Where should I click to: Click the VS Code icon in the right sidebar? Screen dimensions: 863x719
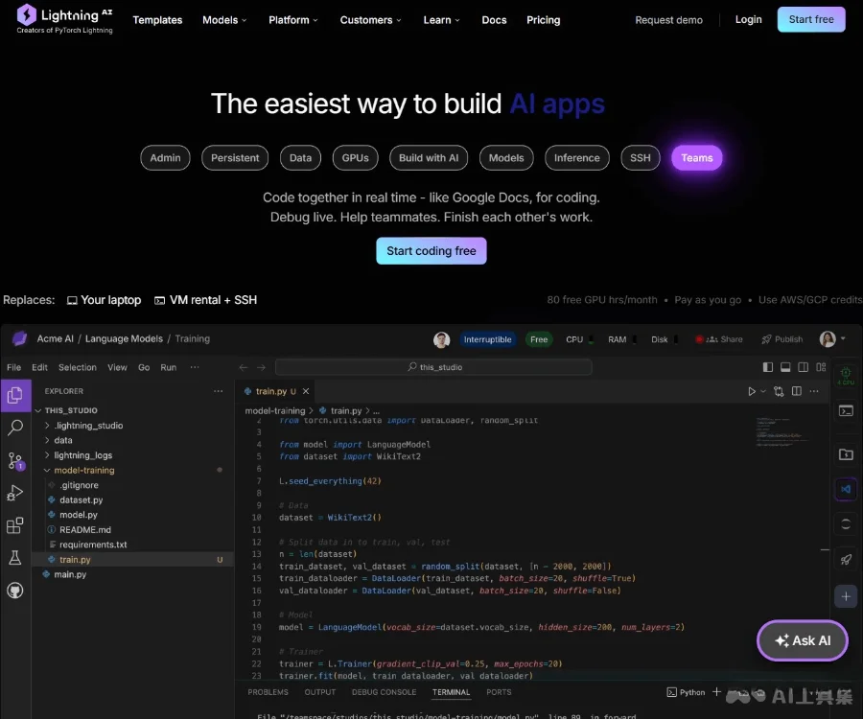846,489
